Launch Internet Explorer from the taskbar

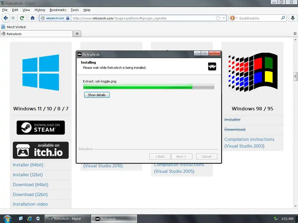pyautogui.click(x=30, y=219)
